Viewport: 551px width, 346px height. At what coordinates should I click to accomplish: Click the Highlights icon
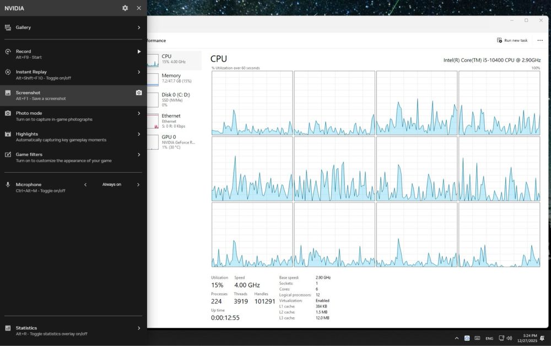(8, 134)
